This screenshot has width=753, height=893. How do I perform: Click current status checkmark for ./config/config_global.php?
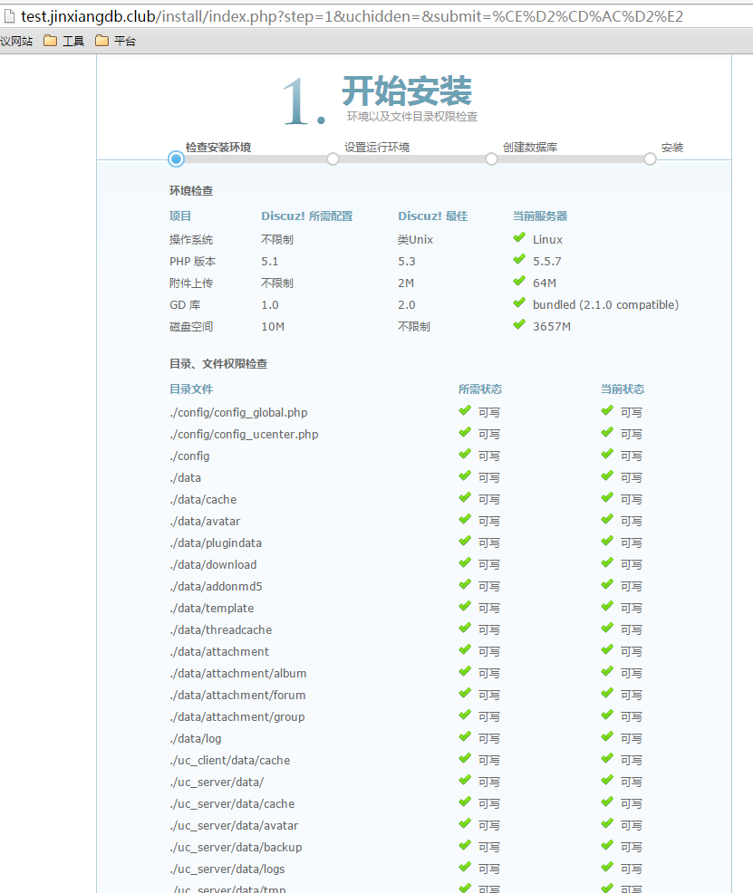(x=607, y=411)
